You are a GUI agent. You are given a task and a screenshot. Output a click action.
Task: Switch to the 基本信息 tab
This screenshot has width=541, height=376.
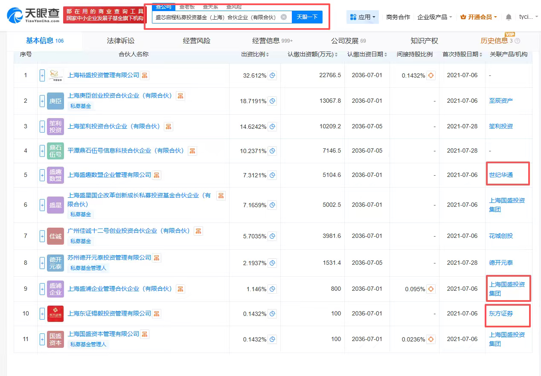pos(45,41)
